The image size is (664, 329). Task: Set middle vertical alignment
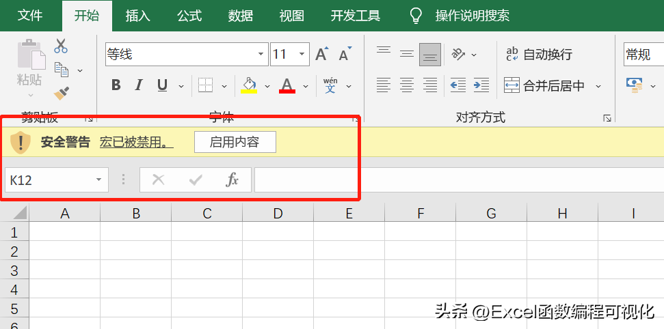pos(407,54)
